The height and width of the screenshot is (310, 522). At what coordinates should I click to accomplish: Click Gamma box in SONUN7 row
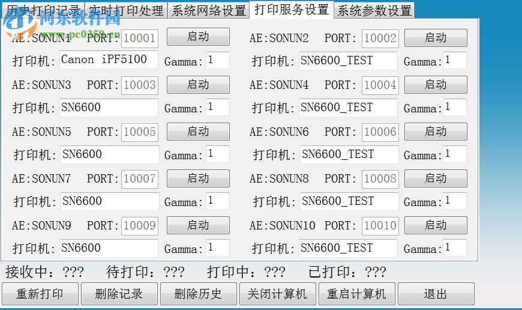point(218,201)
